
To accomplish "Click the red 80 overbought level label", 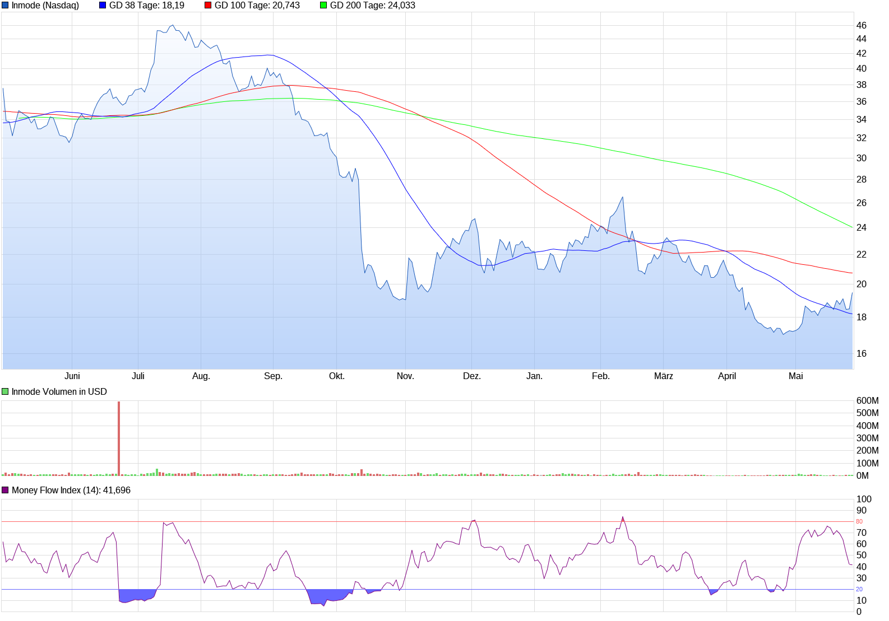I will [x=859, y=522].
